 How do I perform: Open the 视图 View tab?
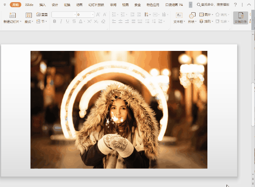(x=125, y=5)
